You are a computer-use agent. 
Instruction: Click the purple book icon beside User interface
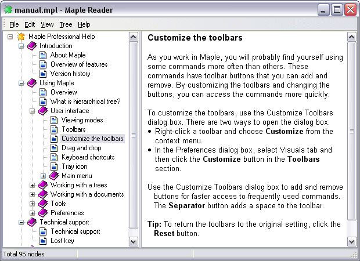(43, 111)
